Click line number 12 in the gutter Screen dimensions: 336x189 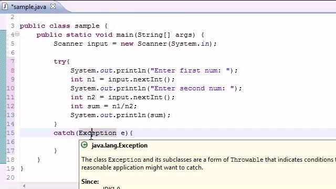tap(10, 106)
